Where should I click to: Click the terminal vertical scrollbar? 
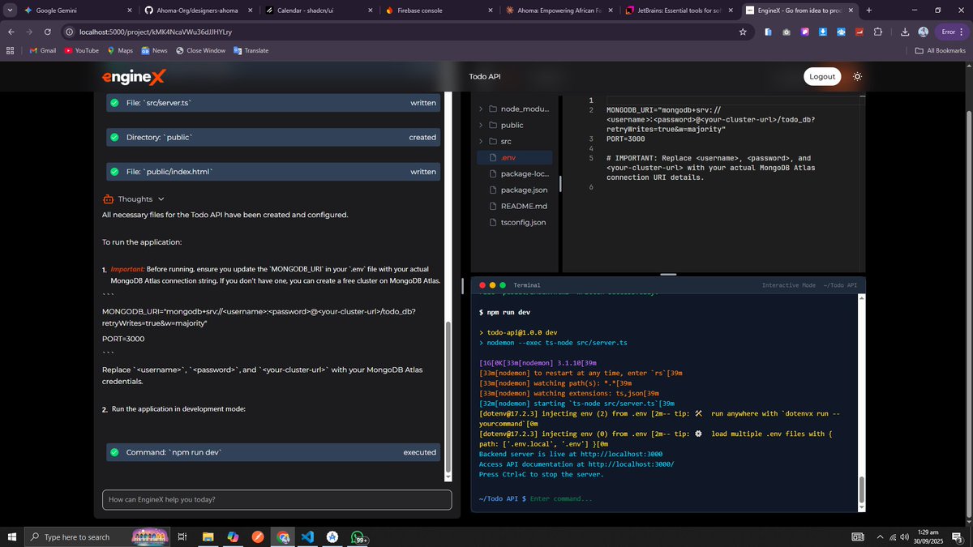[x=861, y=489]
